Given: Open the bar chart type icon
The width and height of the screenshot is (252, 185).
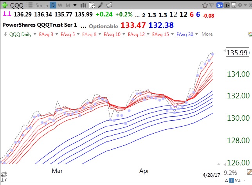Looking at the screenshot, I should 83,5.
